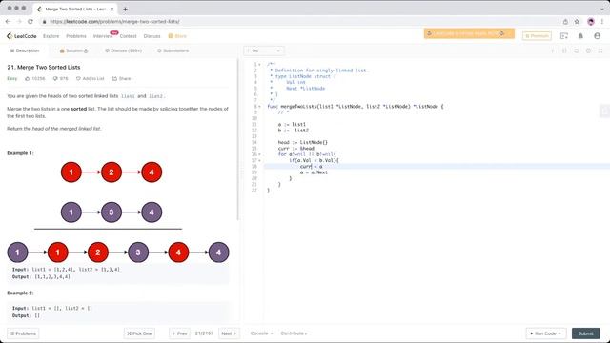Viewport: 610px width, 343px height.
Task: Open the Contest nav item
Action: point(128,36)
